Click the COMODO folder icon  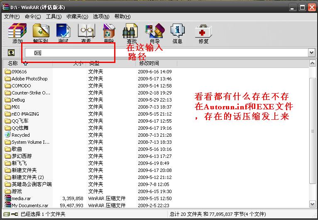point(8,86)
